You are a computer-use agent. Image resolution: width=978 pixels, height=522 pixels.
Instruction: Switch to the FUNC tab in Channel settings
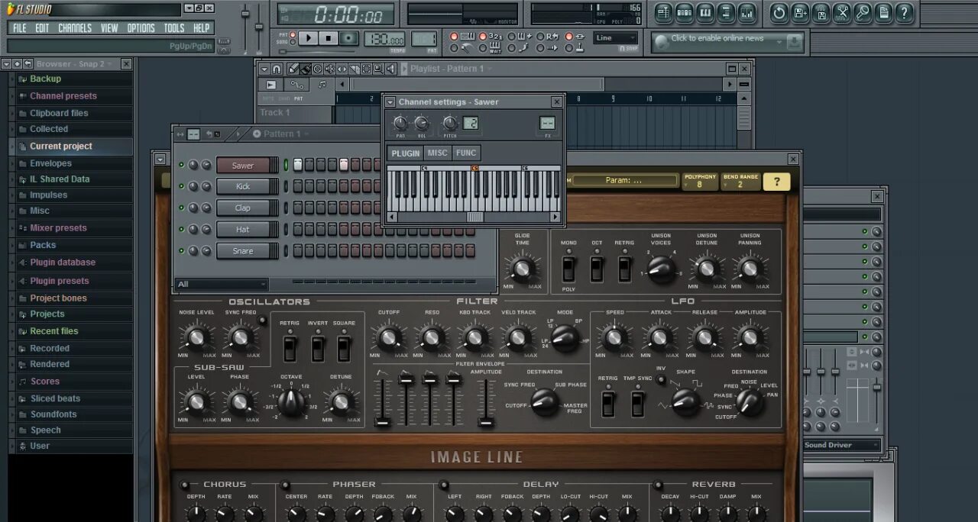click(466, 153)
